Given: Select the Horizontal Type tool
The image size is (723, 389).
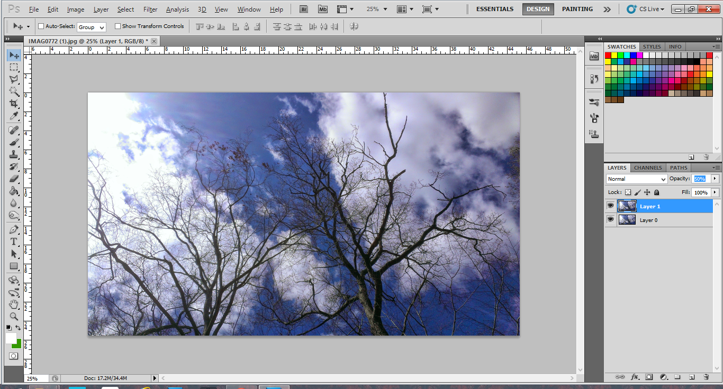Looking at the screenshot, I should [x=14, y=242].
